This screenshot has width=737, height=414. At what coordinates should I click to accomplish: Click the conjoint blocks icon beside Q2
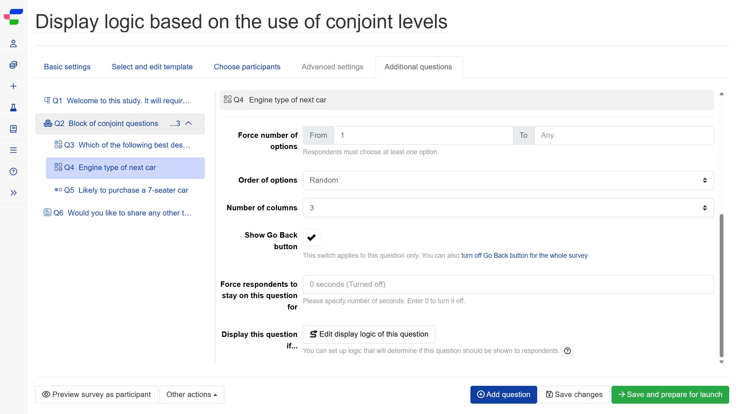pyautogui.click(x=48, y=123)
